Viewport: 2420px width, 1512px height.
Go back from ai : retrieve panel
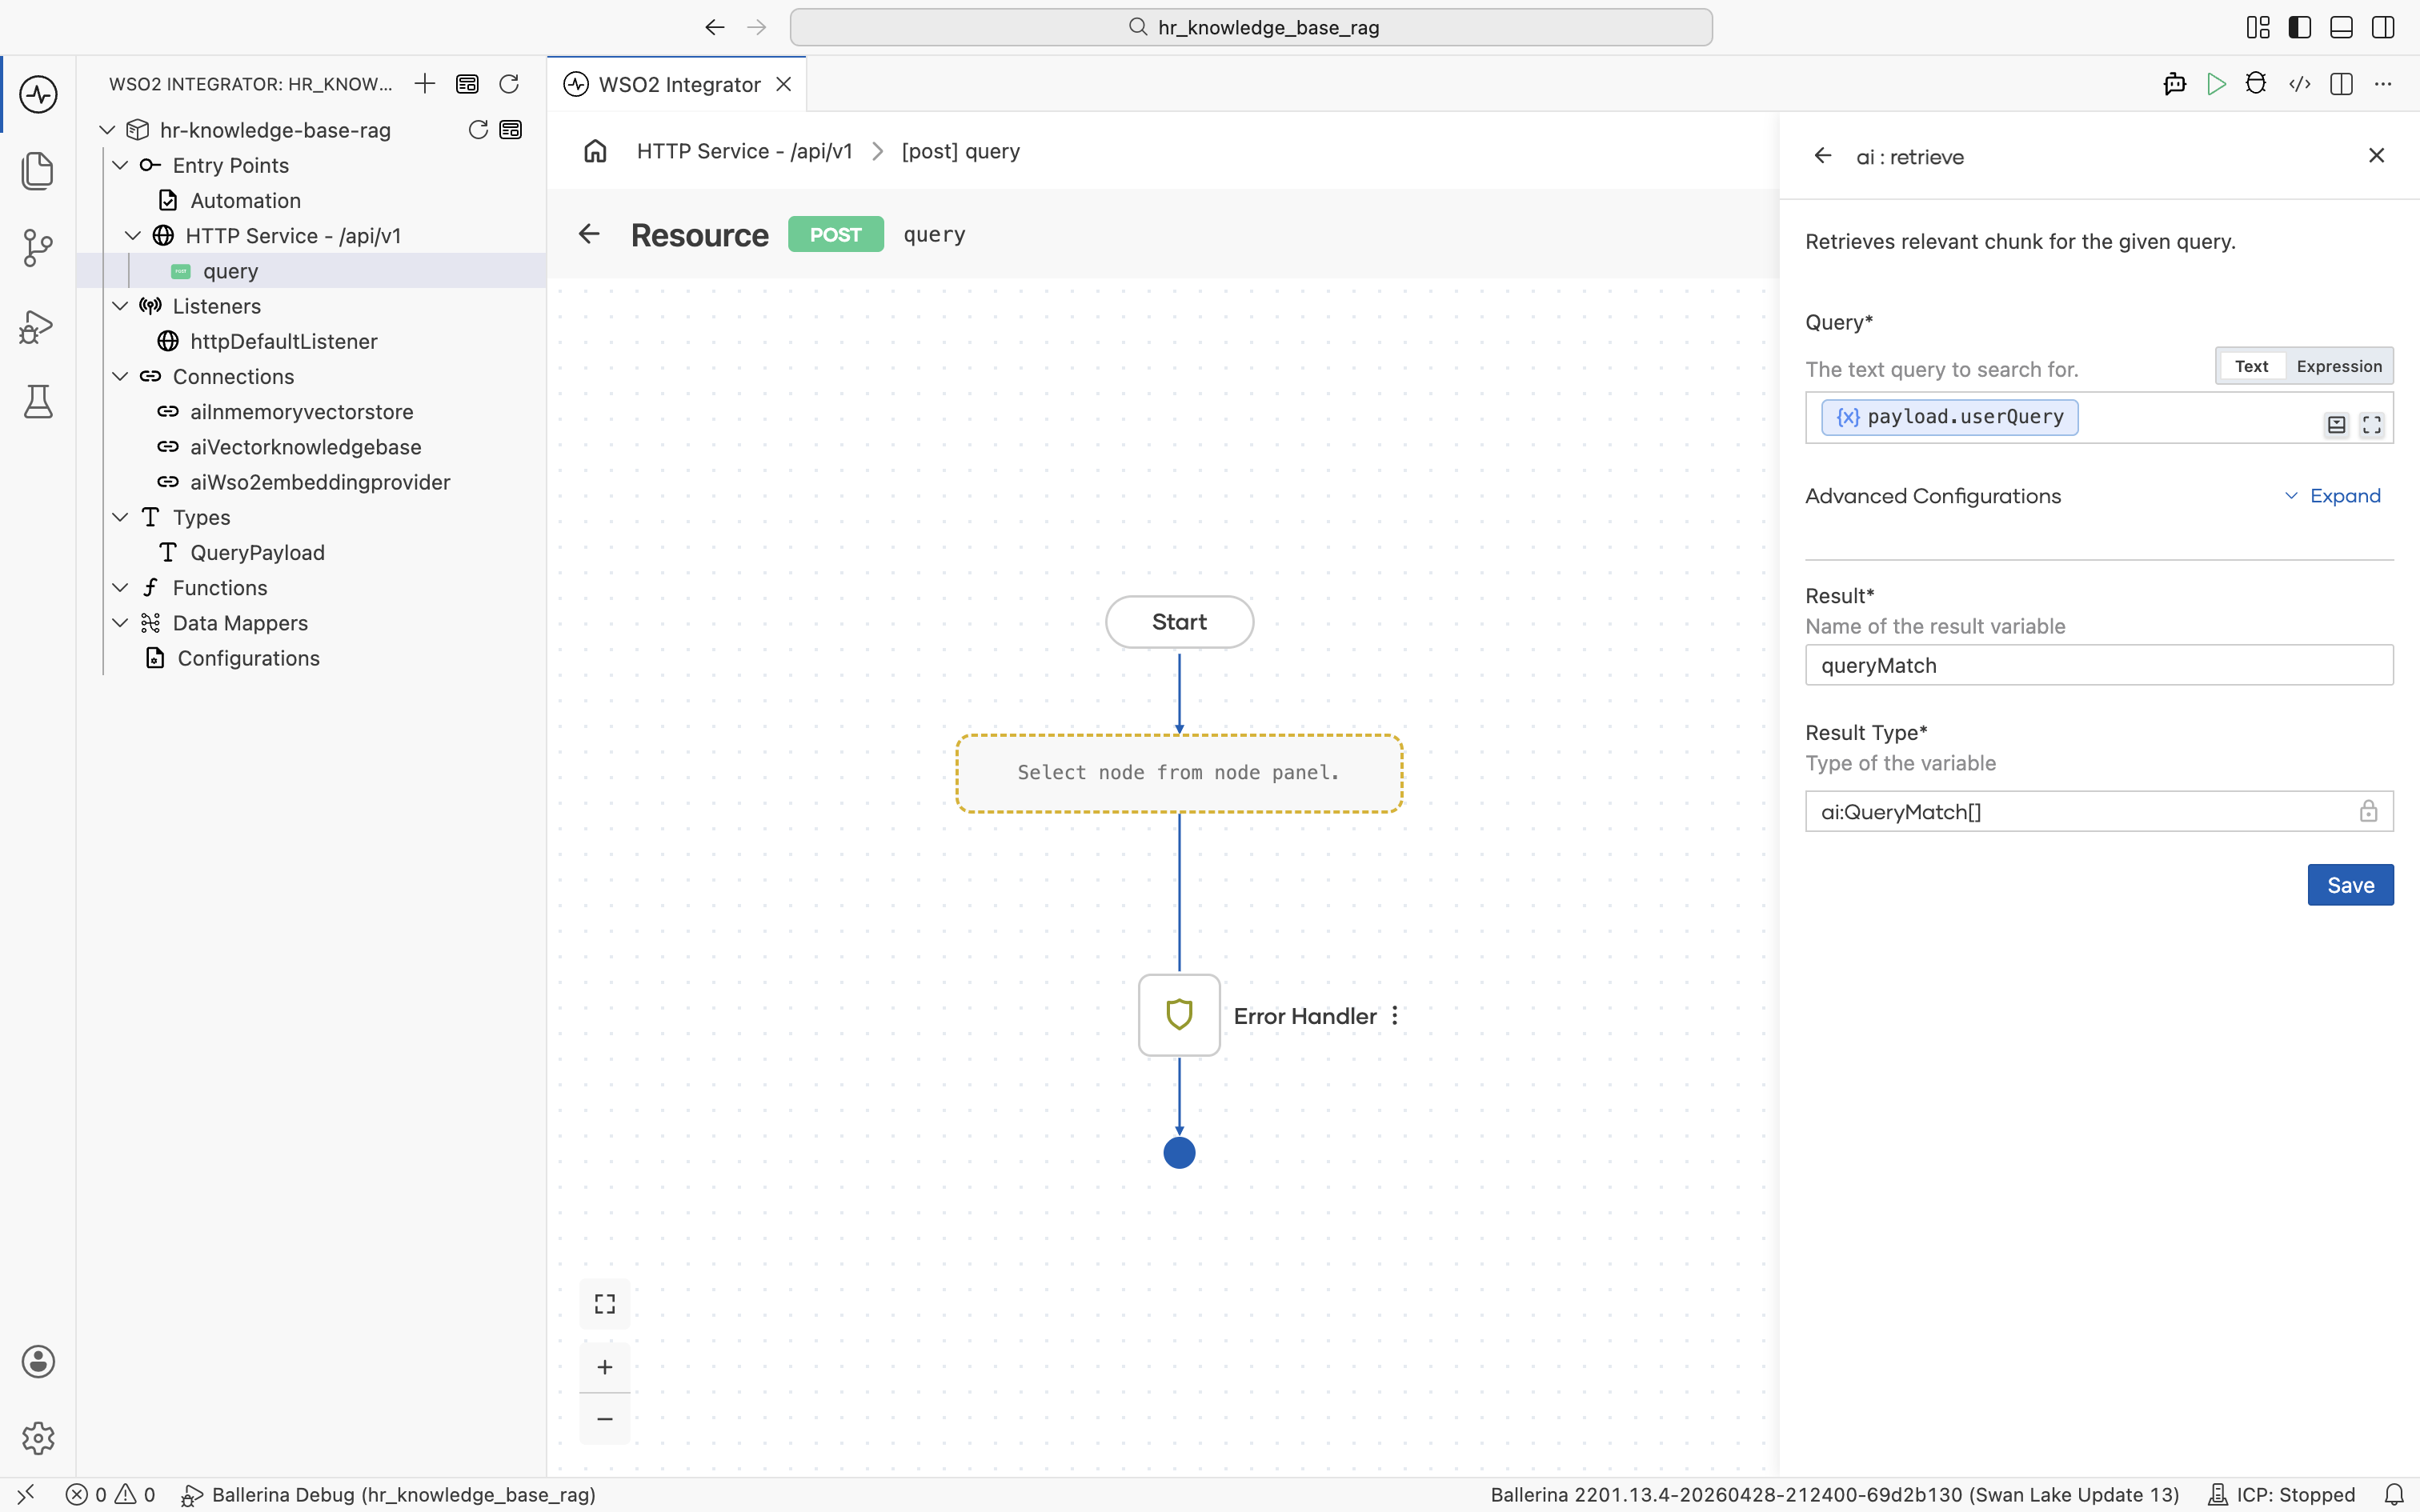(x=1823, y=156)
